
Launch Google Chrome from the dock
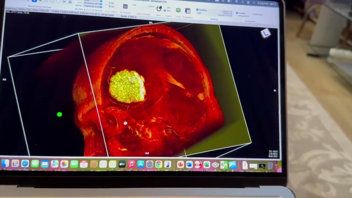[159, 164]
